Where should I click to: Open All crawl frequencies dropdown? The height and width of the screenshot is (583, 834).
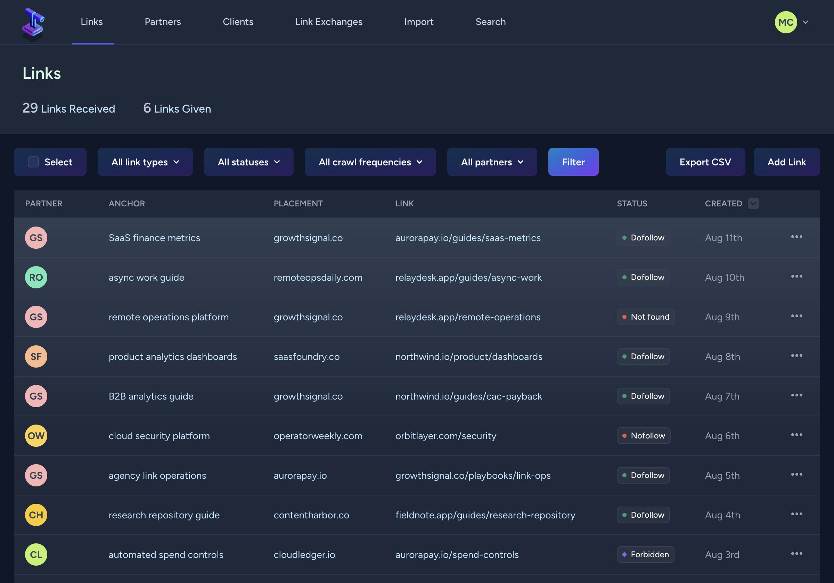click(370, 162)
